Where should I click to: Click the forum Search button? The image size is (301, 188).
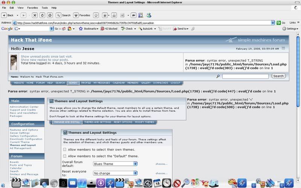[x=278, y=76]
